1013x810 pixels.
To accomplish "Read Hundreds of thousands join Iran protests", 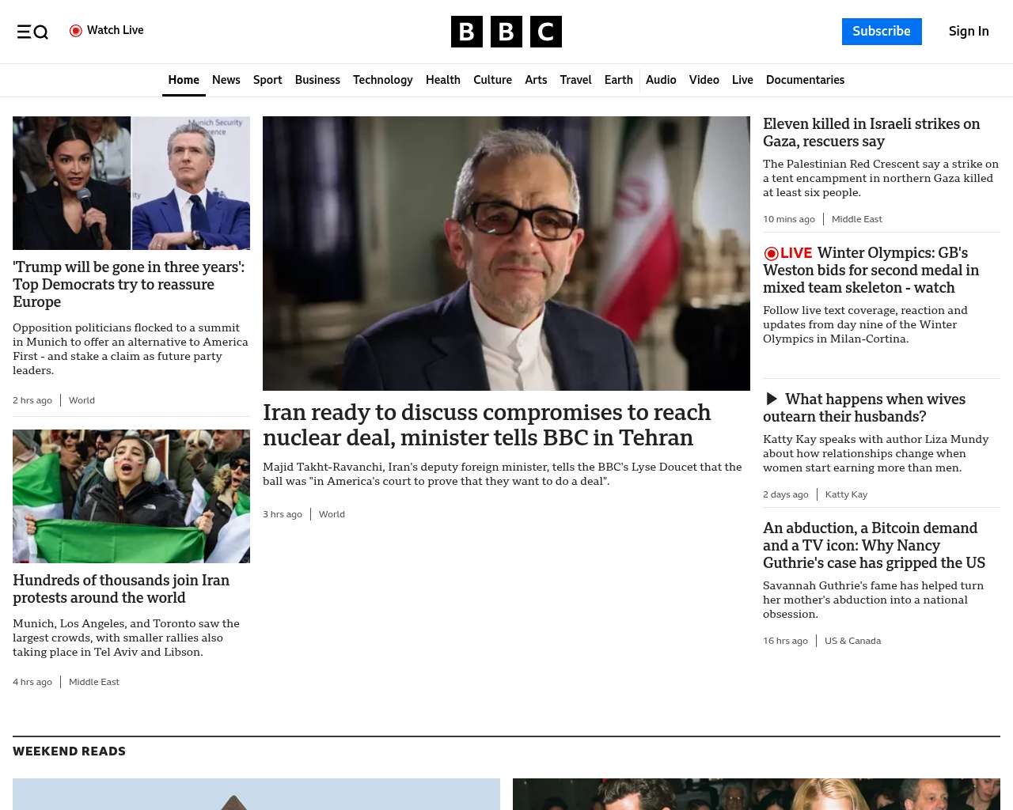I will pos(121,589).
